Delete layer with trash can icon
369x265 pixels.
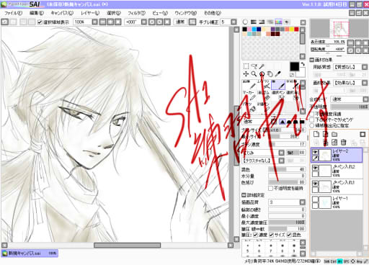344,143
